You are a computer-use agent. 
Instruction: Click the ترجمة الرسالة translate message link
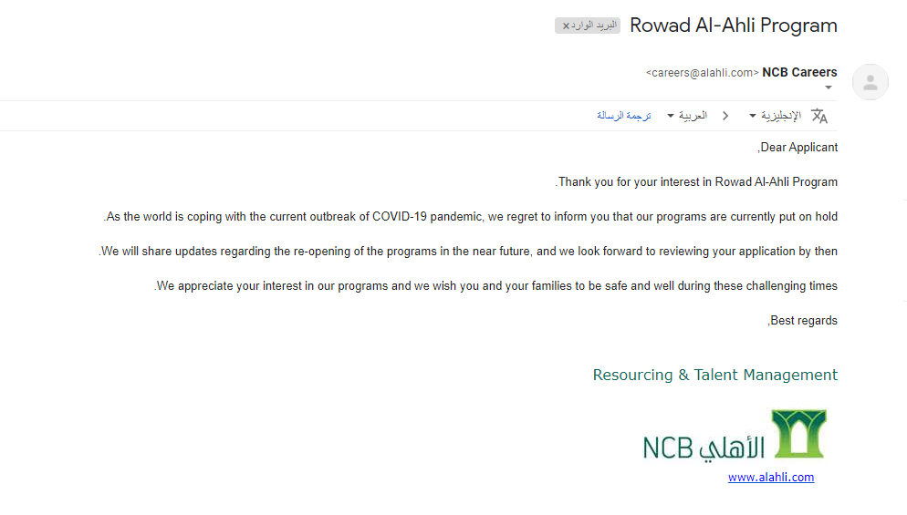click(x=623, y=116)
